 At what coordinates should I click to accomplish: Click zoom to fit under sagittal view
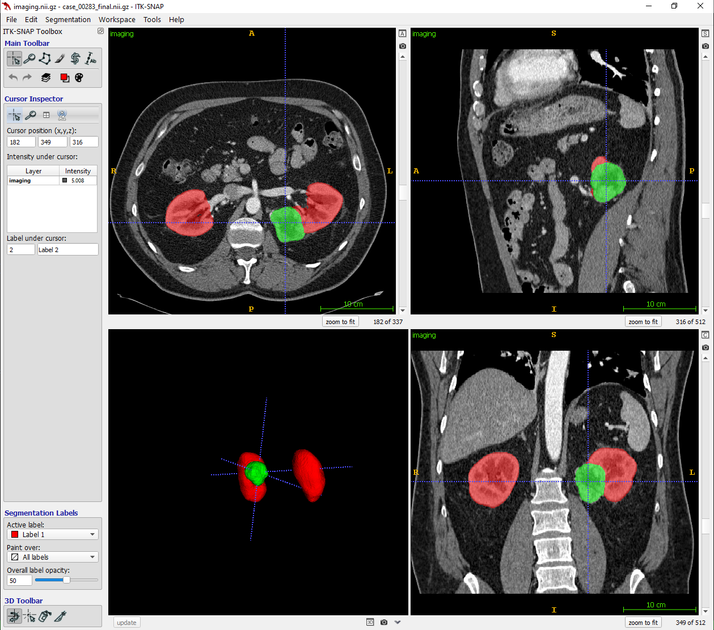click(x=643, y=322)
